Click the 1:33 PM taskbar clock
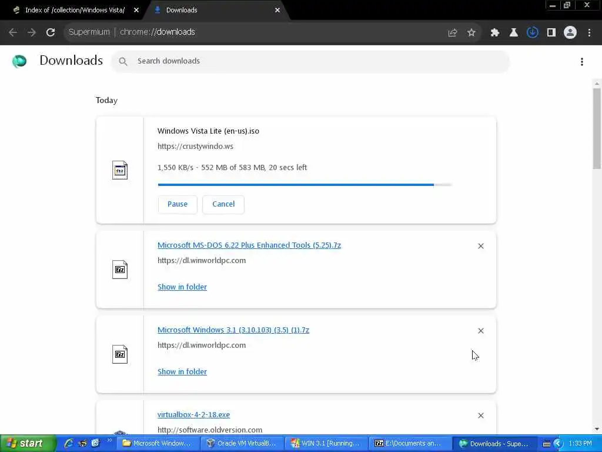The height and width of the screenshot is (452, 602). pos(580,444)
